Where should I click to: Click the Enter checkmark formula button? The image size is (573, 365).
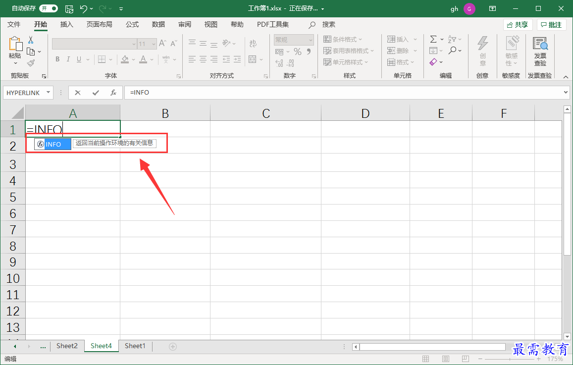[x=96, y=93]
